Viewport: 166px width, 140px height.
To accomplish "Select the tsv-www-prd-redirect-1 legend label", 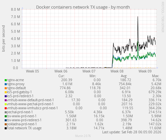I will click(24, 120).
